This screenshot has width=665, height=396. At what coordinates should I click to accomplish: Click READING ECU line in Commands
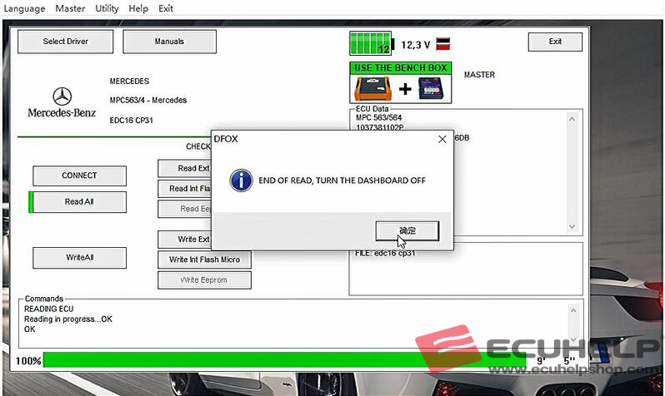click(x=49, y=309)
